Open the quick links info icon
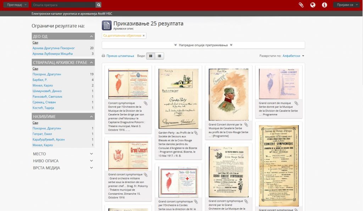Screen dimensions: 363x211 324,5
